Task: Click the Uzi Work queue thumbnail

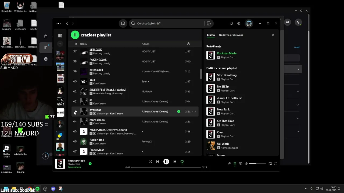Action: pyautogui.click(x=211, y=146)
